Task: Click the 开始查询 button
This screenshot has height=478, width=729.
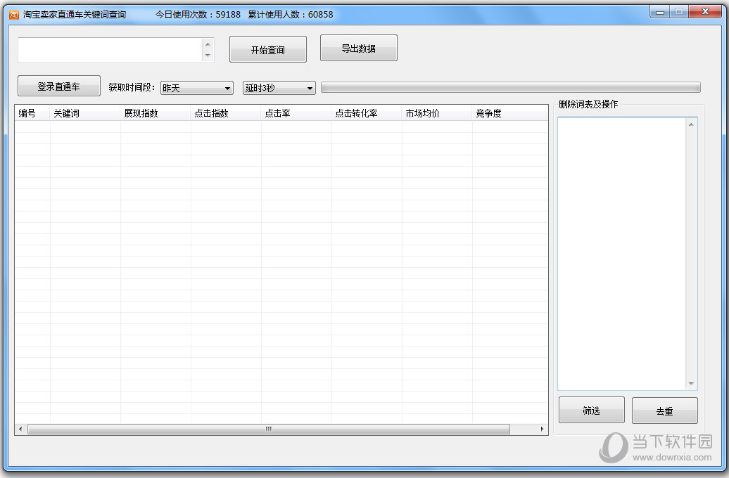Action: tap(268, 49)
